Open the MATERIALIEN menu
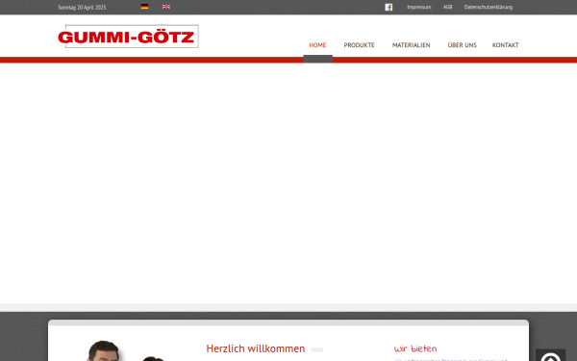Screen dimensions: 577x361 click(x=411, y=45)
